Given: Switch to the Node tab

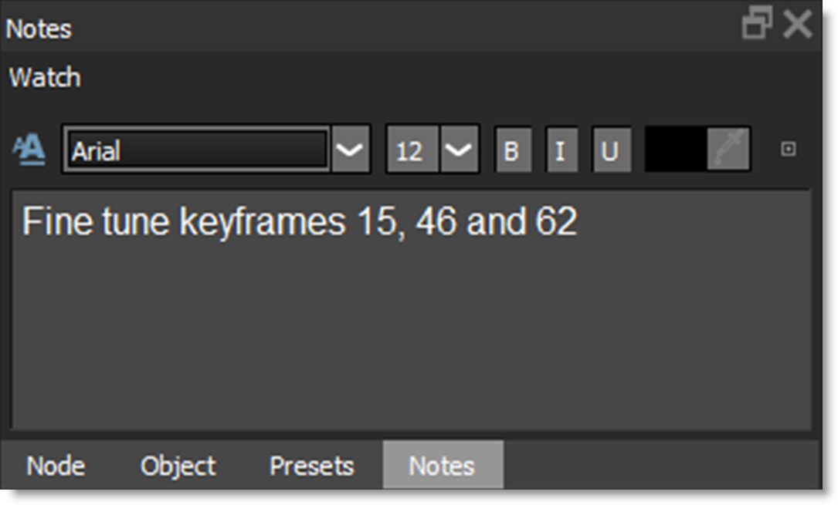Looking at the screenshot, I should point(56,466).
